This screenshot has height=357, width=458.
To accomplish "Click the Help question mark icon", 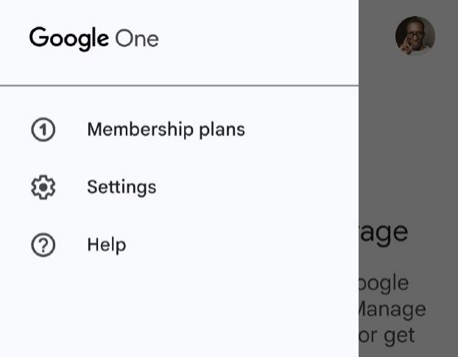I will coord(43,245).
